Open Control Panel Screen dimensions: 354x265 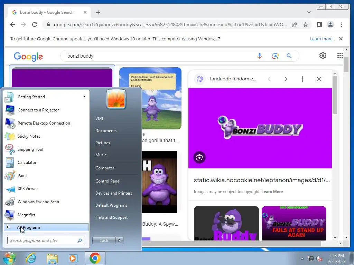point(108,181)
